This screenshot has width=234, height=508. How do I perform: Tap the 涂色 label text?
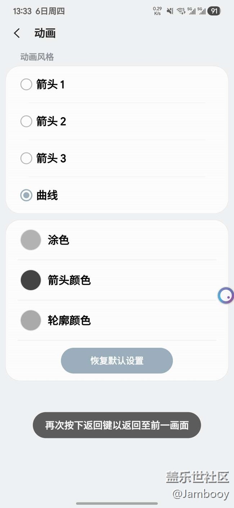(x=58, y=240)
